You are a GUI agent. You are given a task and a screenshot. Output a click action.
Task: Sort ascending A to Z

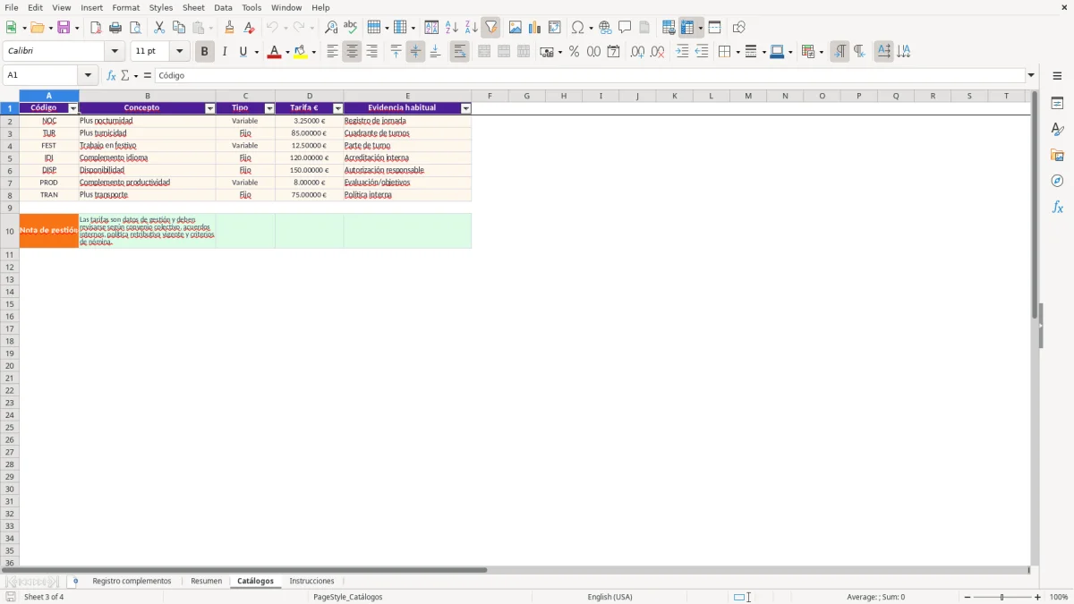[451, 28]
